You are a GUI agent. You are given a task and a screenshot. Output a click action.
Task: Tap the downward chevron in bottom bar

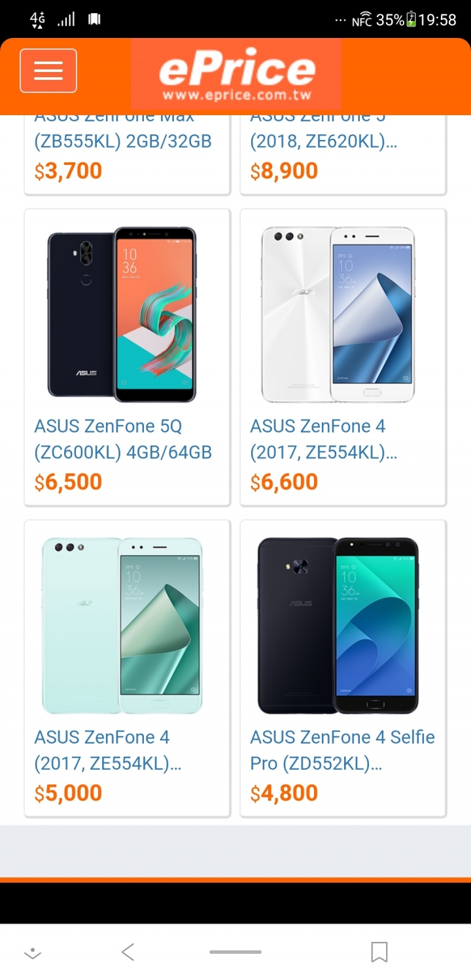[33, 954]
